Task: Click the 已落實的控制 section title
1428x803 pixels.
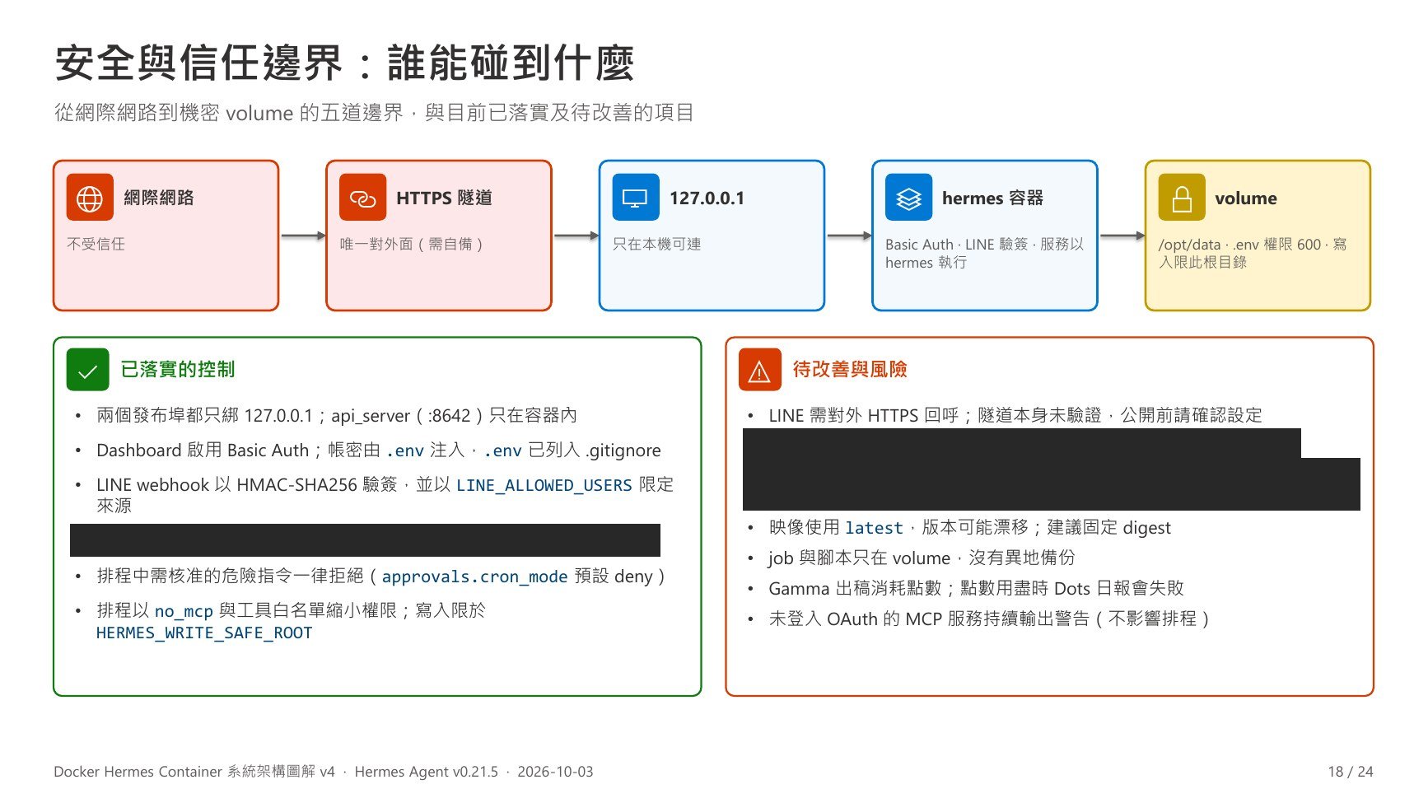Action: (177, 370)
